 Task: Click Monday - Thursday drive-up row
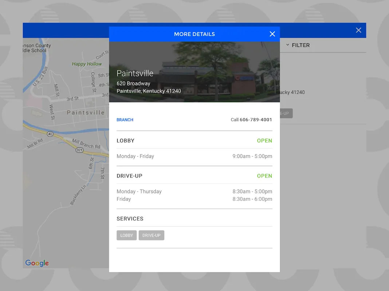pos(194,191)
